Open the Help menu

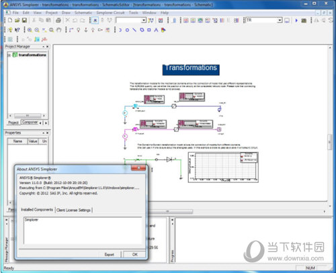click(165, 13)
